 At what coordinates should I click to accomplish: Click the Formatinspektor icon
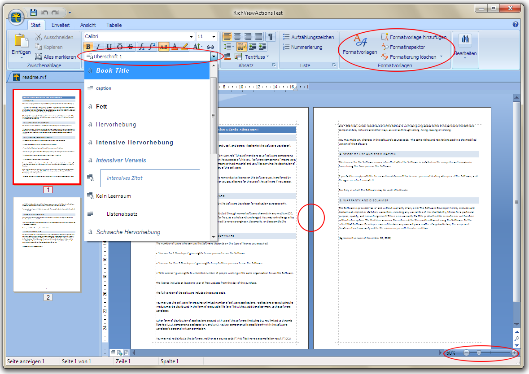(385, 47)
